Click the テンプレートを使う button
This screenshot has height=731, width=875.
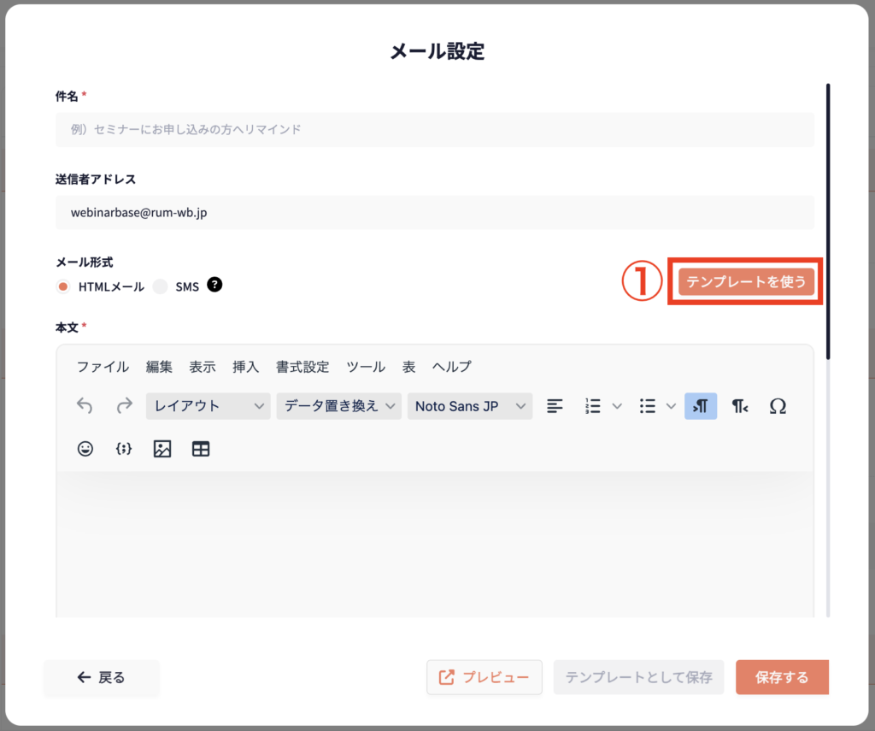(746, 281)
